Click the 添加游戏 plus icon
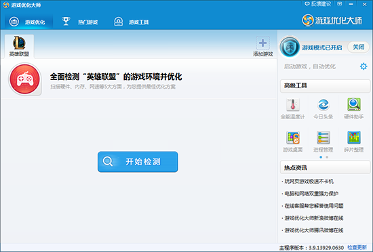 click(263, 43)
